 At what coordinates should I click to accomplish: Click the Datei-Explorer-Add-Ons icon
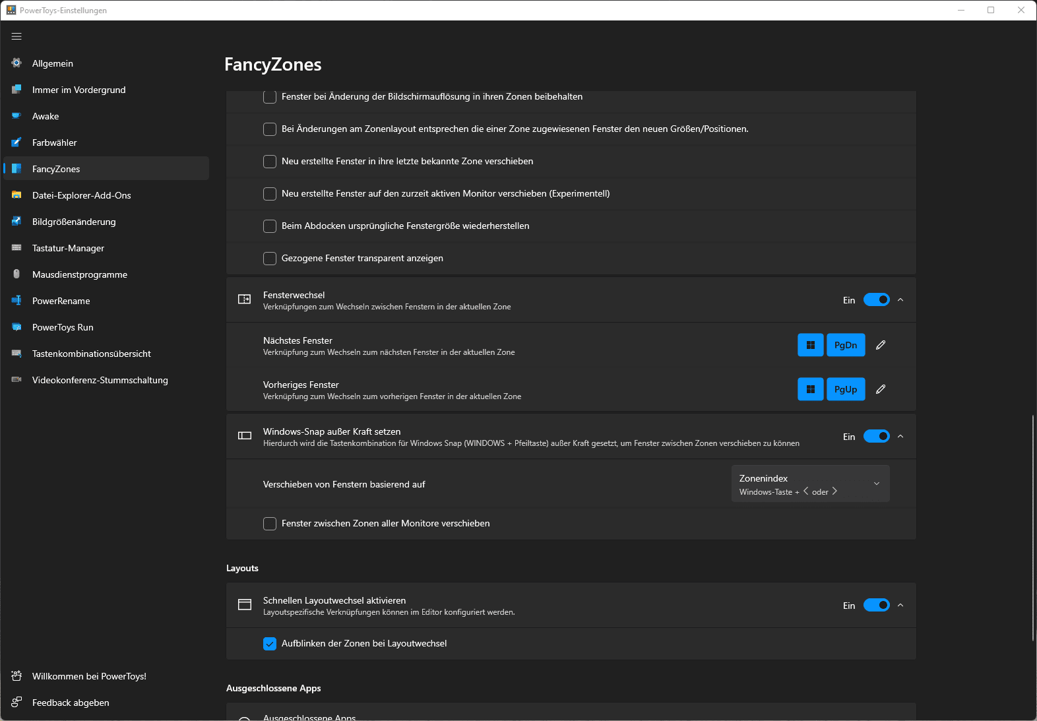coord(16,195)
